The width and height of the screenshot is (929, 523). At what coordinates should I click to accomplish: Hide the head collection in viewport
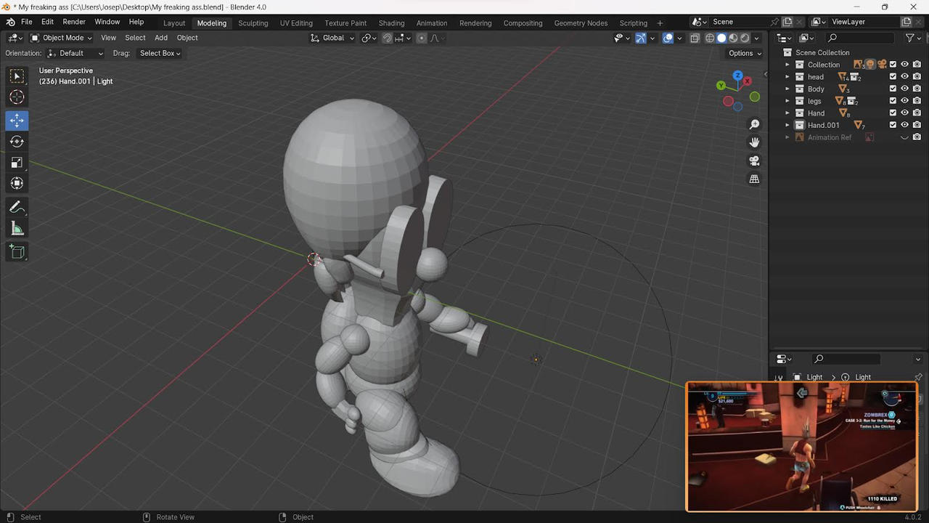point(904,77)
